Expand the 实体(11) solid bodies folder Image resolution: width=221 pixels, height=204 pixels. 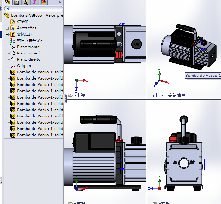click(7, 34)
